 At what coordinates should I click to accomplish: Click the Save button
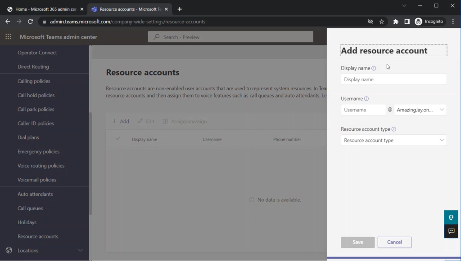click(357, 242)
